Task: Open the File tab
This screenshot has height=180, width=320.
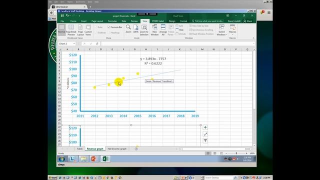Action: pyautogui.click(x=62, y=21)
